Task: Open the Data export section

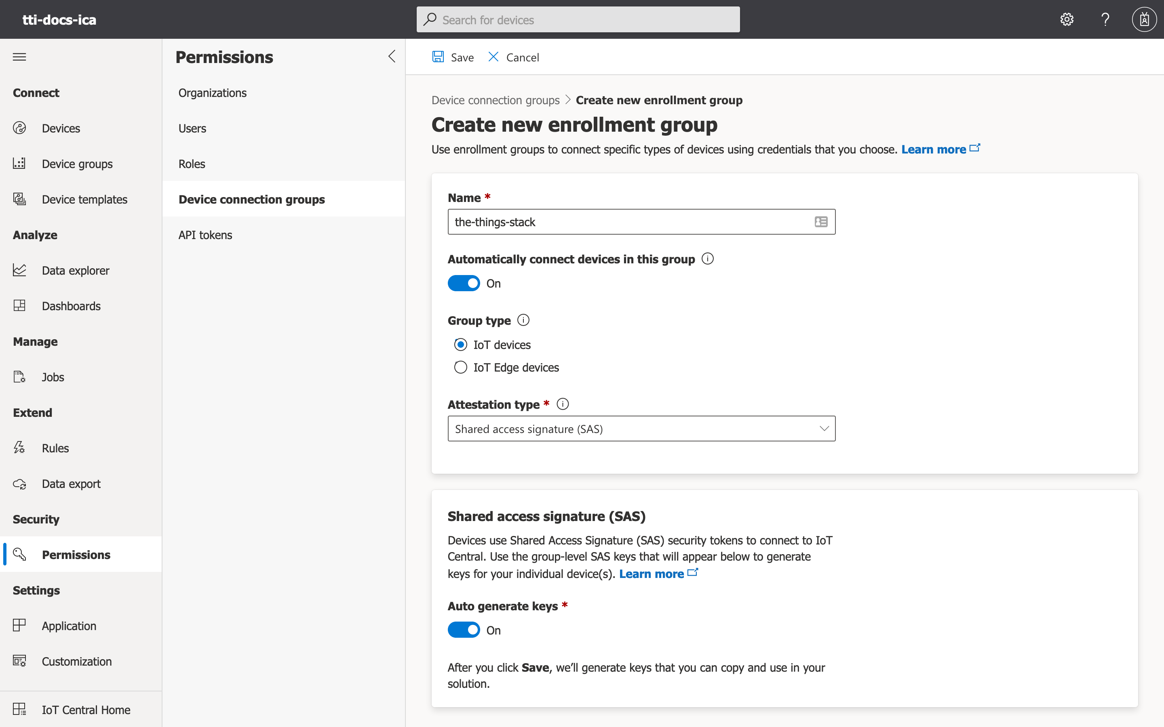Action: [71, 484]
